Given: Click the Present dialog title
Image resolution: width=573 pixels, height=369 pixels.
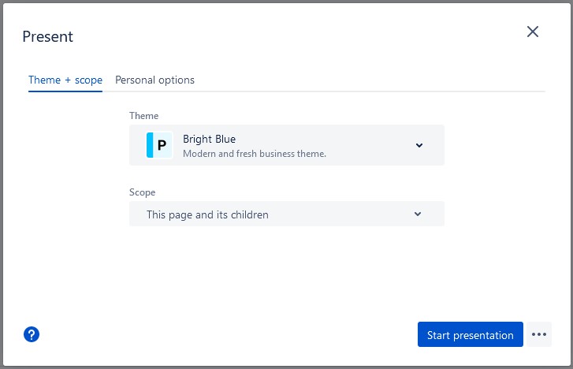Looking at the screenshot, I should pyautogui.click(x=47, y=36).
